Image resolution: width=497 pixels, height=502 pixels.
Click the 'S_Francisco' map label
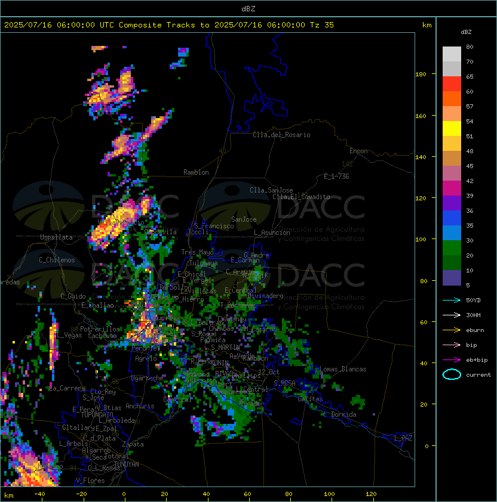pos(214,226)
